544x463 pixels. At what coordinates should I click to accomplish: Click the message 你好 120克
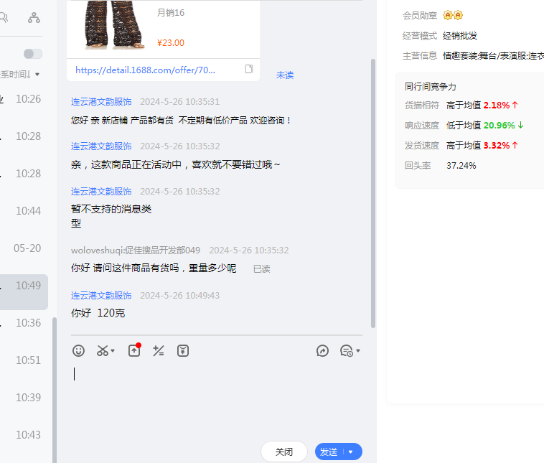tap(98, 313)
